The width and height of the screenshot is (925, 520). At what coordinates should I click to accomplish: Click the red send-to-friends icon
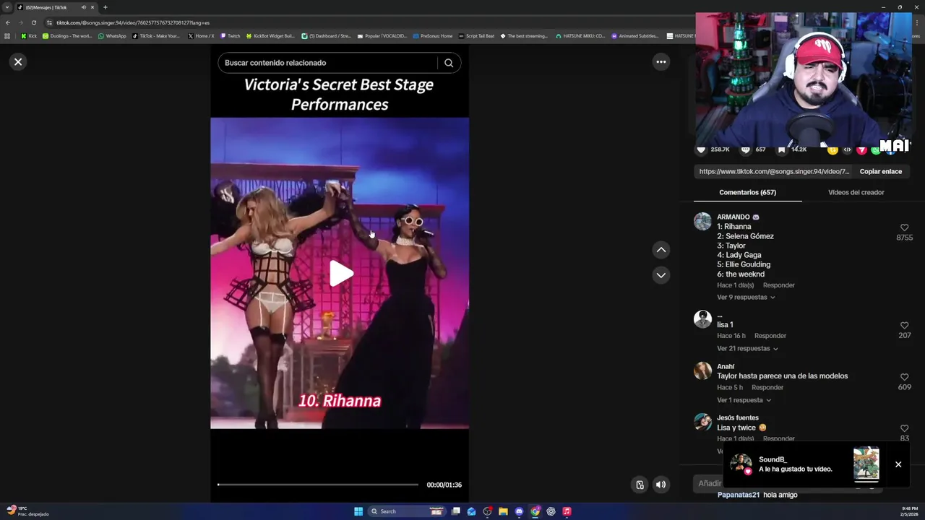[861, 149]
